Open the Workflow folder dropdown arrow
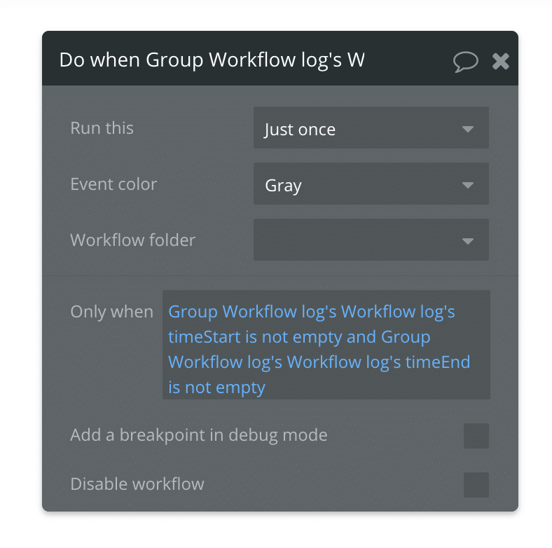The width and height of the screenshot is (552, 548). [x=468, y=241]
